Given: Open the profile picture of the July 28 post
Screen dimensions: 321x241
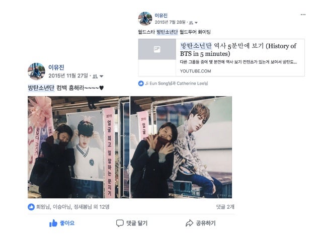Looking at the screenshot, I should [x=145, y=19].
